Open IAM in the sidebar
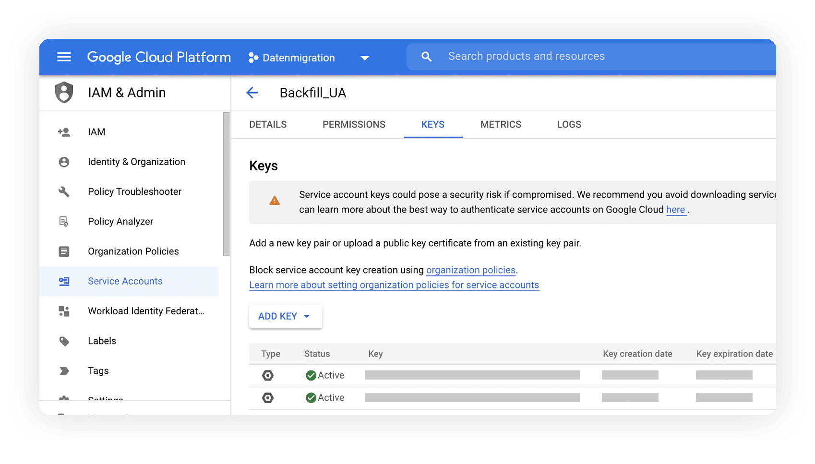Image resolution: width=815 pixels, height=464 pixels. coord(96,132)
